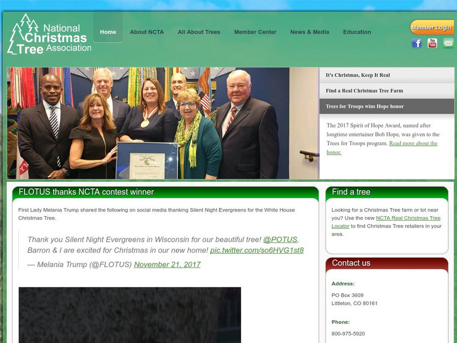Open the @POTUS link in the tweet
The height and width of the screenshot is (343, 457).
click(x=280, y=240)
